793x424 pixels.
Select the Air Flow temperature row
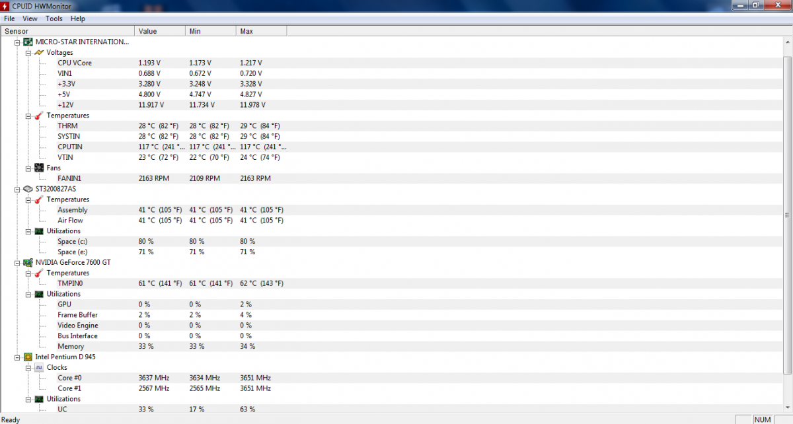(391, 221)
